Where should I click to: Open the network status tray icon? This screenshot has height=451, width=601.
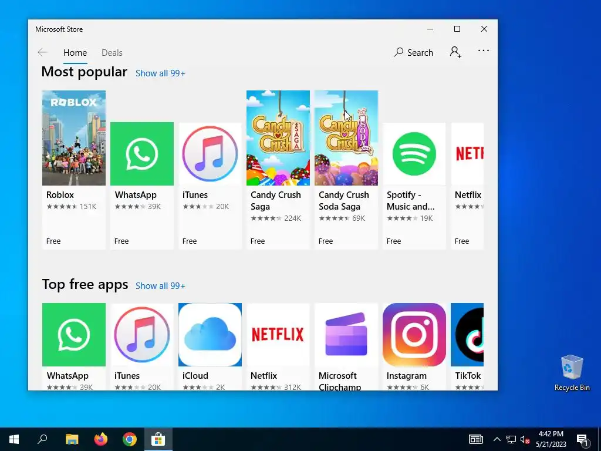coord(511,439)
